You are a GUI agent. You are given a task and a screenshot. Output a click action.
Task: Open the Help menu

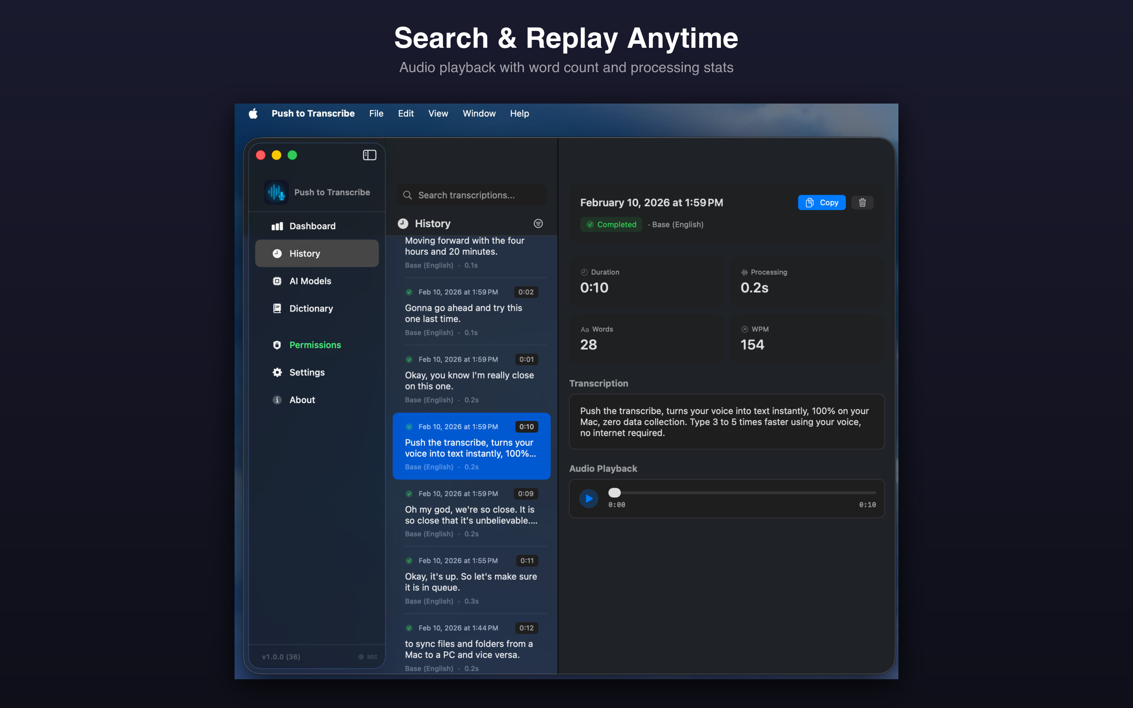point(519,113)
